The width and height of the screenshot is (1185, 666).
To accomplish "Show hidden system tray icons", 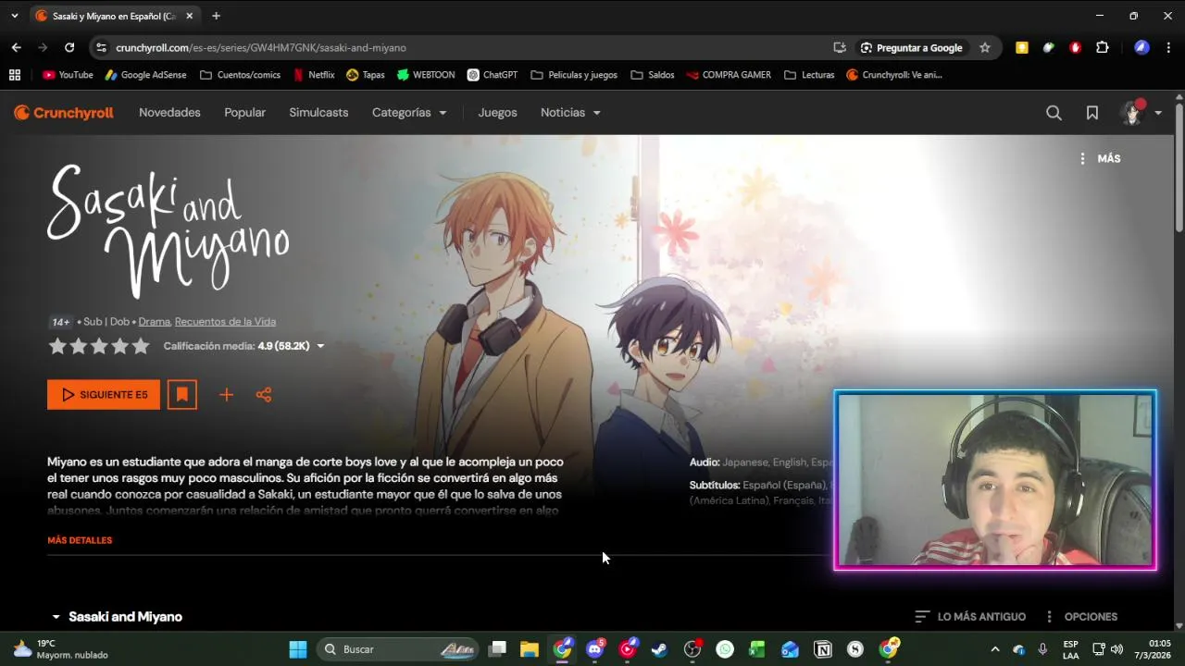I will point(995,649).
